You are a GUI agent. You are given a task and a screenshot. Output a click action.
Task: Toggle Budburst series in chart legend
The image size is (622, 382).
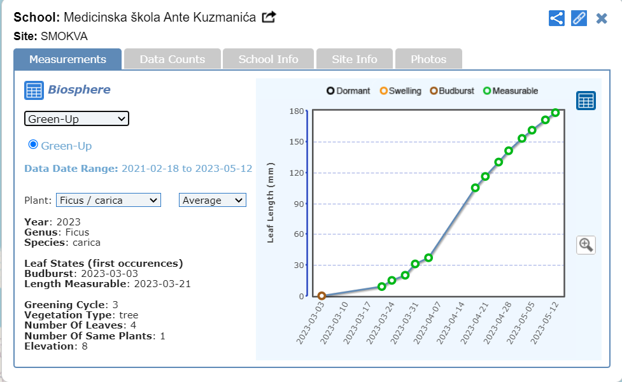pyautogui.click(x=452, y=91)
